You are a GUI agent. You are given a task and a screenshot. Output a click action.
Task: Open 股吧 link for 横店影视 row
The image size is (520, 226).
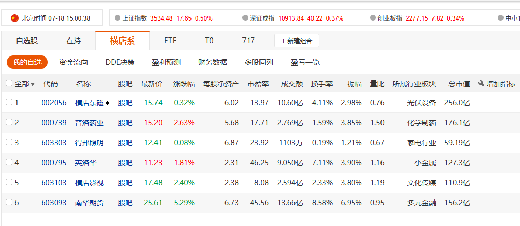click(x=125, y=183)
